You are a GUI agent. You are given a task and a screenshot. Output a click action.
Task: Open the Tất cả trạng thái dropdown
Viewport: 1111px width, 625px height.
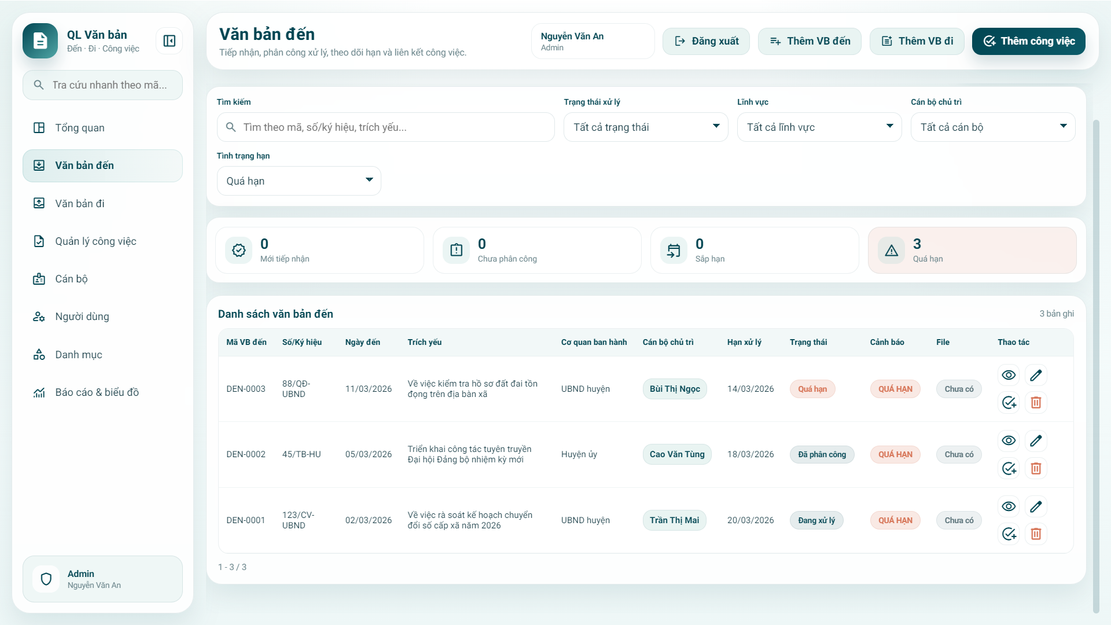645,127
